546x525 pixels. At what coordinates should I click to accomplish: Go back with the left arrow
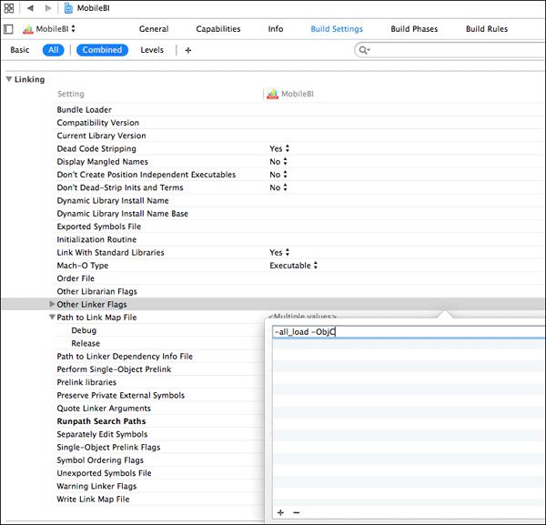coord(30,8)
